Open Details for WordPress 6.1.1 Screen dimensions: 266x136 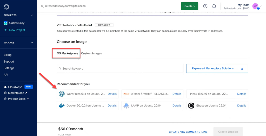[x=112, y=94]
